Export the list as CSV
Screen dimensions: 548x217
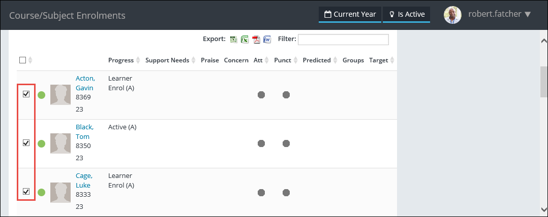234,40
